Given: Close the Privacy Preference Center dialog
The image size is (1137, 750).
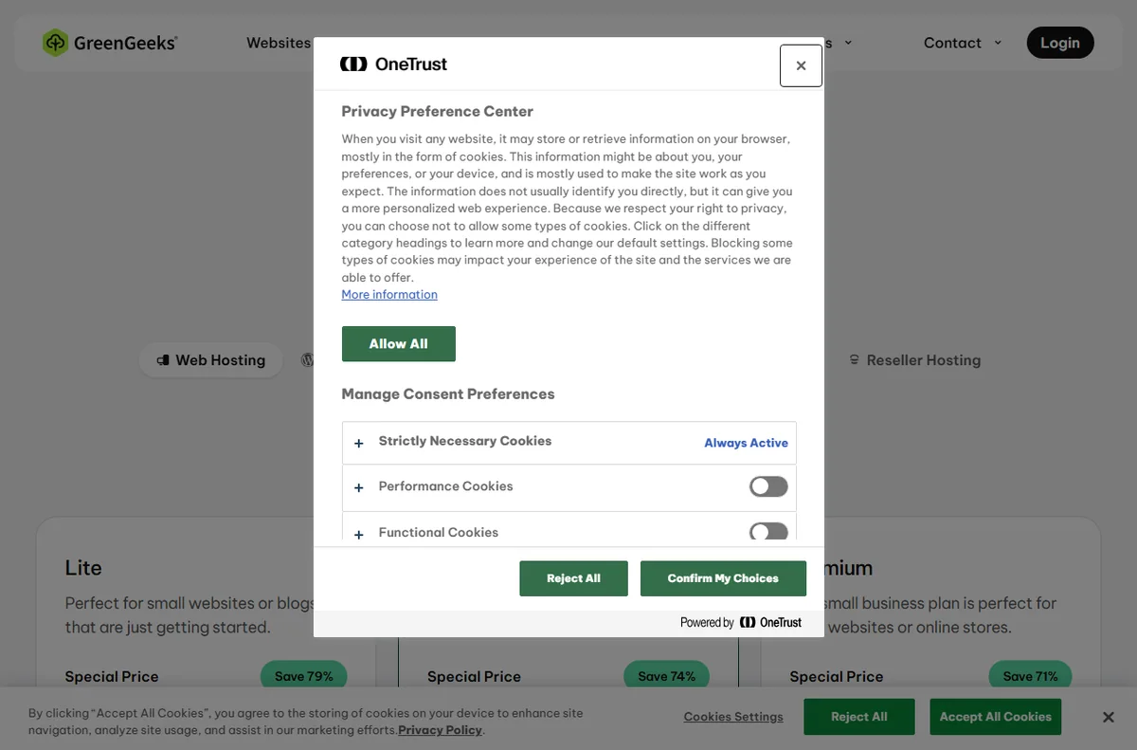Looking at the screenshot, I should (x=801, y=65).
